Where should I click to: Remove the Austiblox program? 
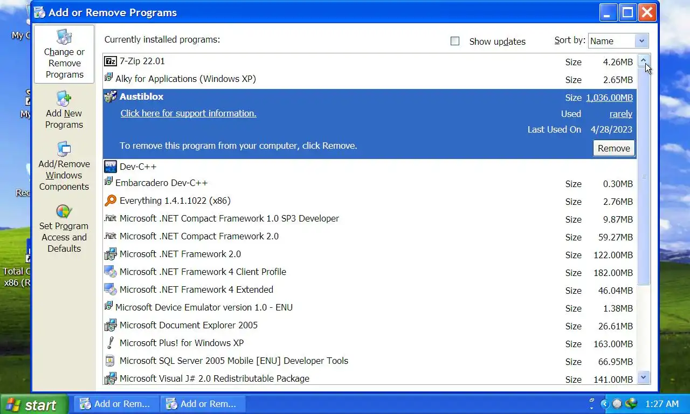point(614,148)
